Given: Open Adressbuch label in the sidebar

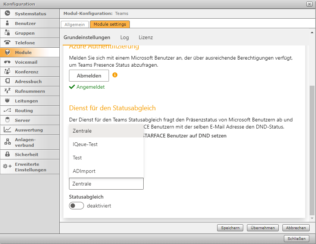Looking at the screenshot, I should pos(28,82).
